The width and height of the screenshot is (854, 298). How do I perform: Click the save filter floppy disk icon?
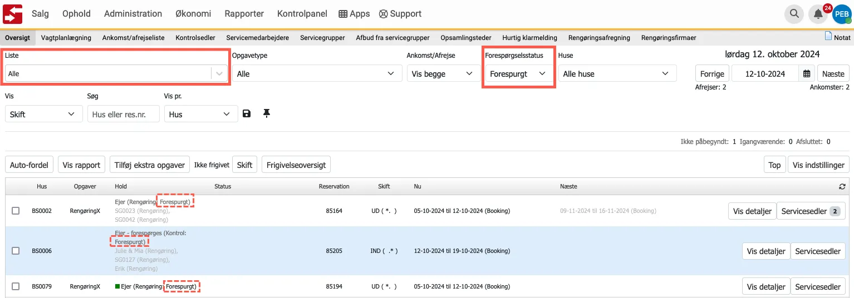(x=247, y=114)
